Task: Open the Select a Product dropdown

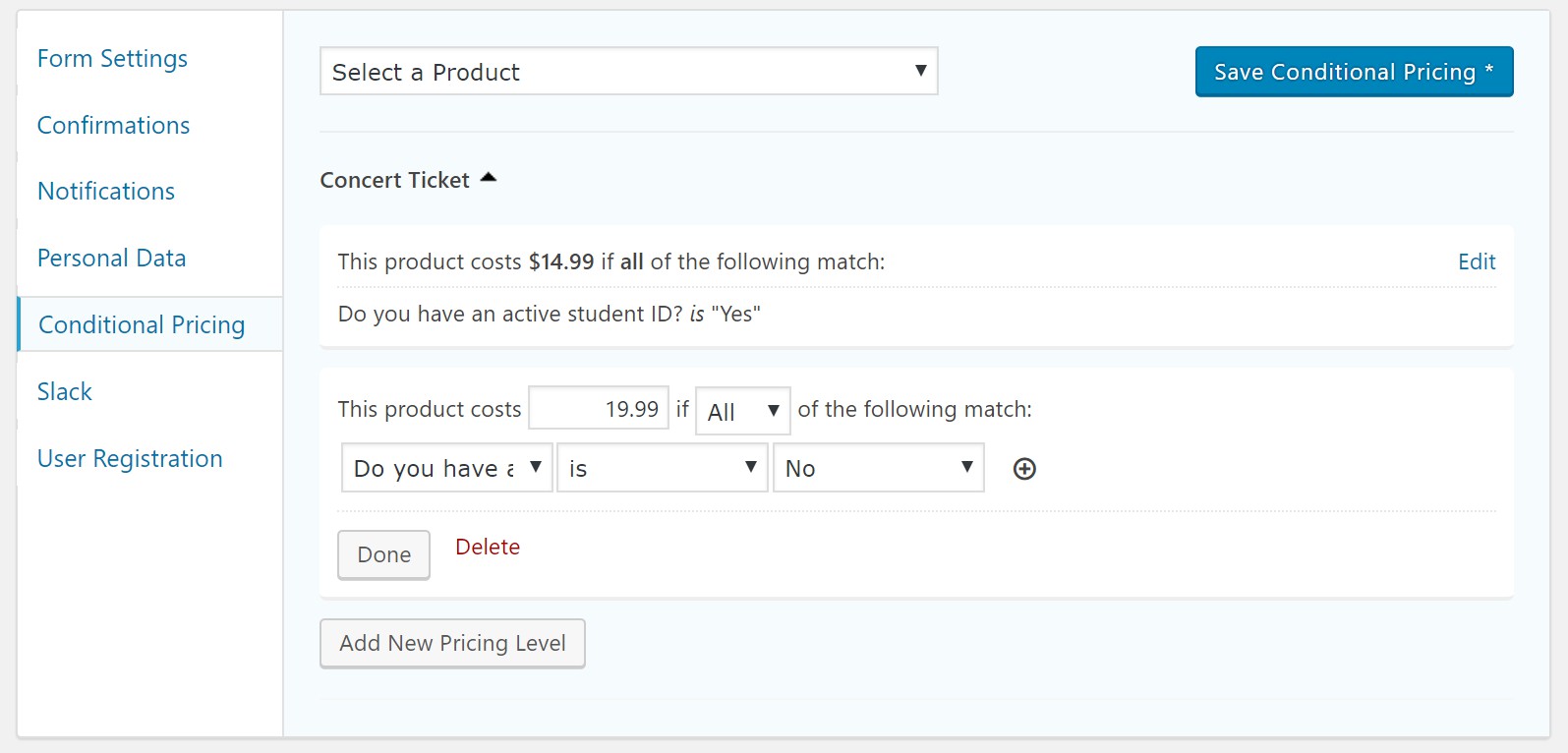Action: (x=629, y=72)
